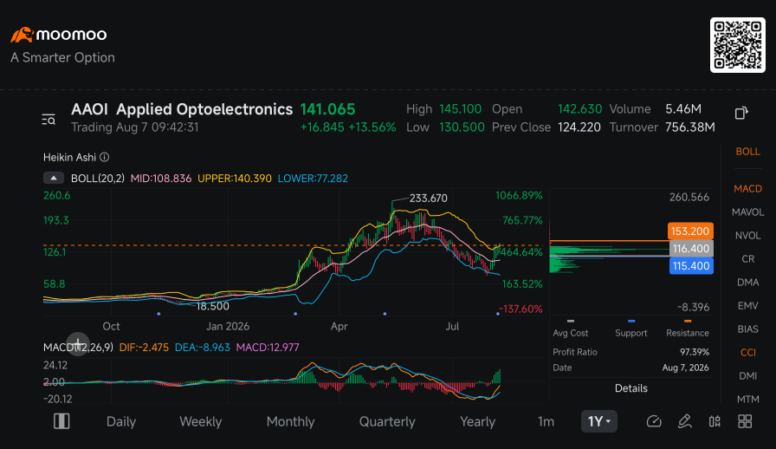776x449 pixels.
Task: Switch to the Weekly timeframe
Action: 200,422
